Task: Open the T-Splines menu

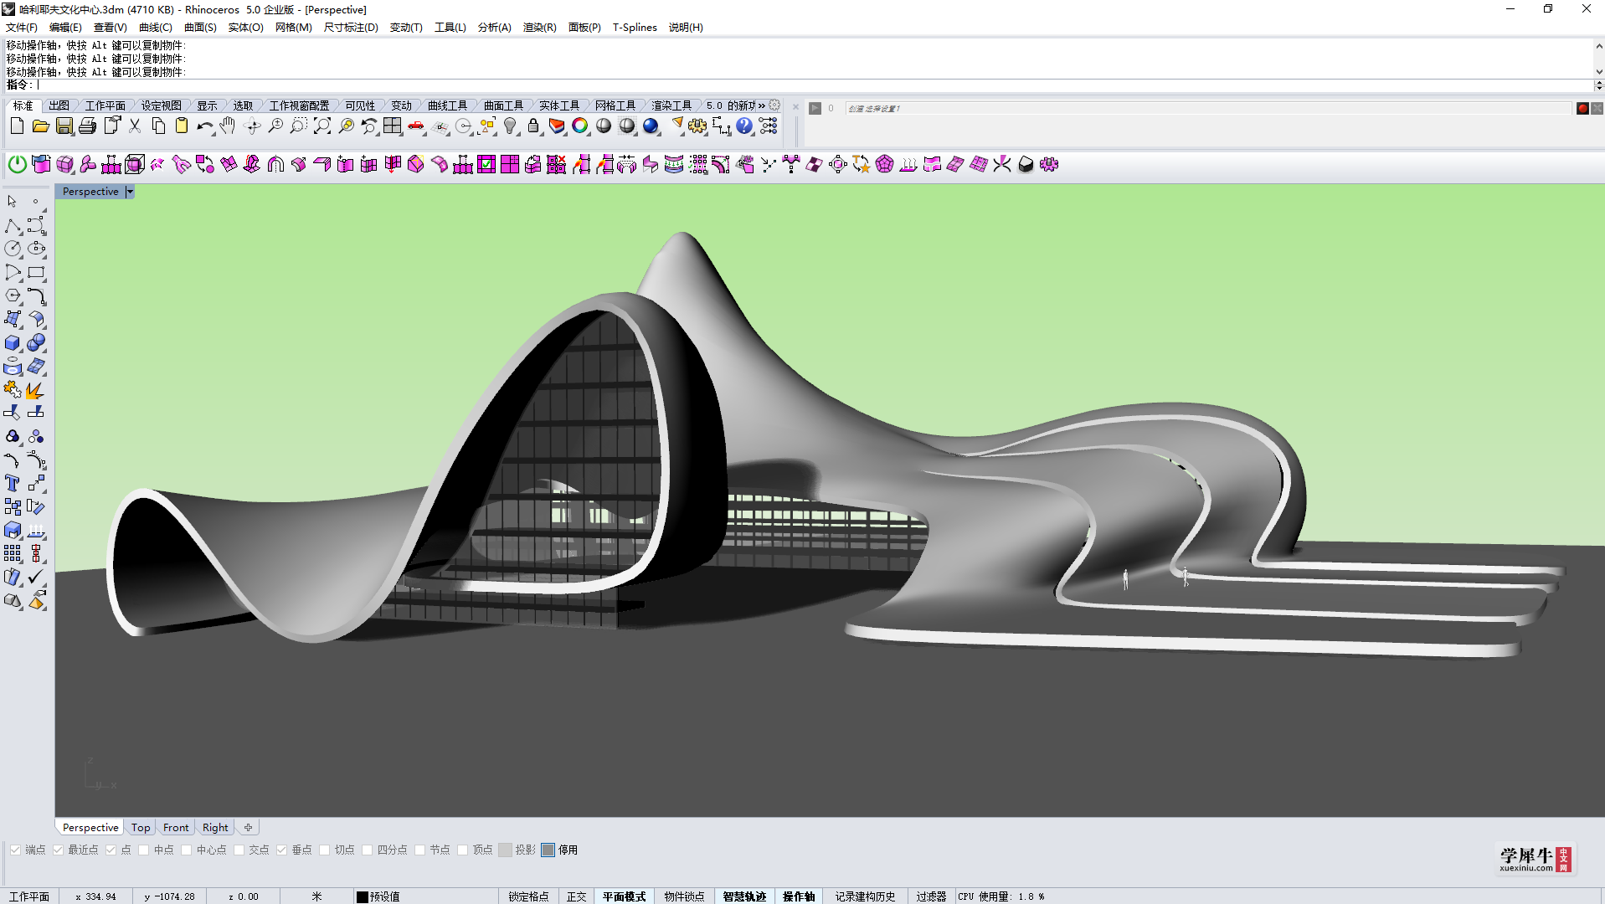Action: pyautogui.click(x=635, y=27)
